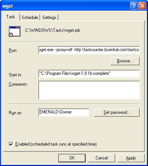Dismiss the dialog with Cancel

[101, 158]
